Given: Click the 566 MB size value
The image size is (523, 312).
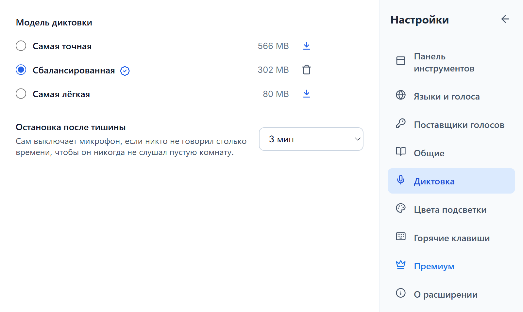Looking at the screenshot, I should click(x=273, y=46).
